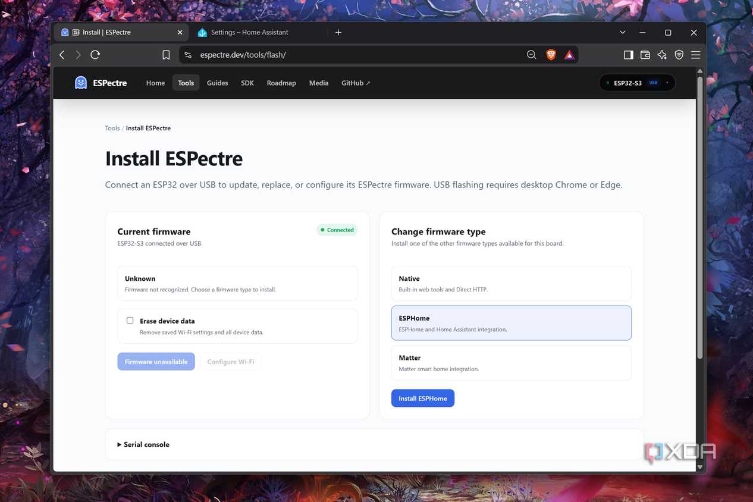753x502 pixels.
Task: Open the Home nav item
Action: pyautogui.click(x=155, y=83)
